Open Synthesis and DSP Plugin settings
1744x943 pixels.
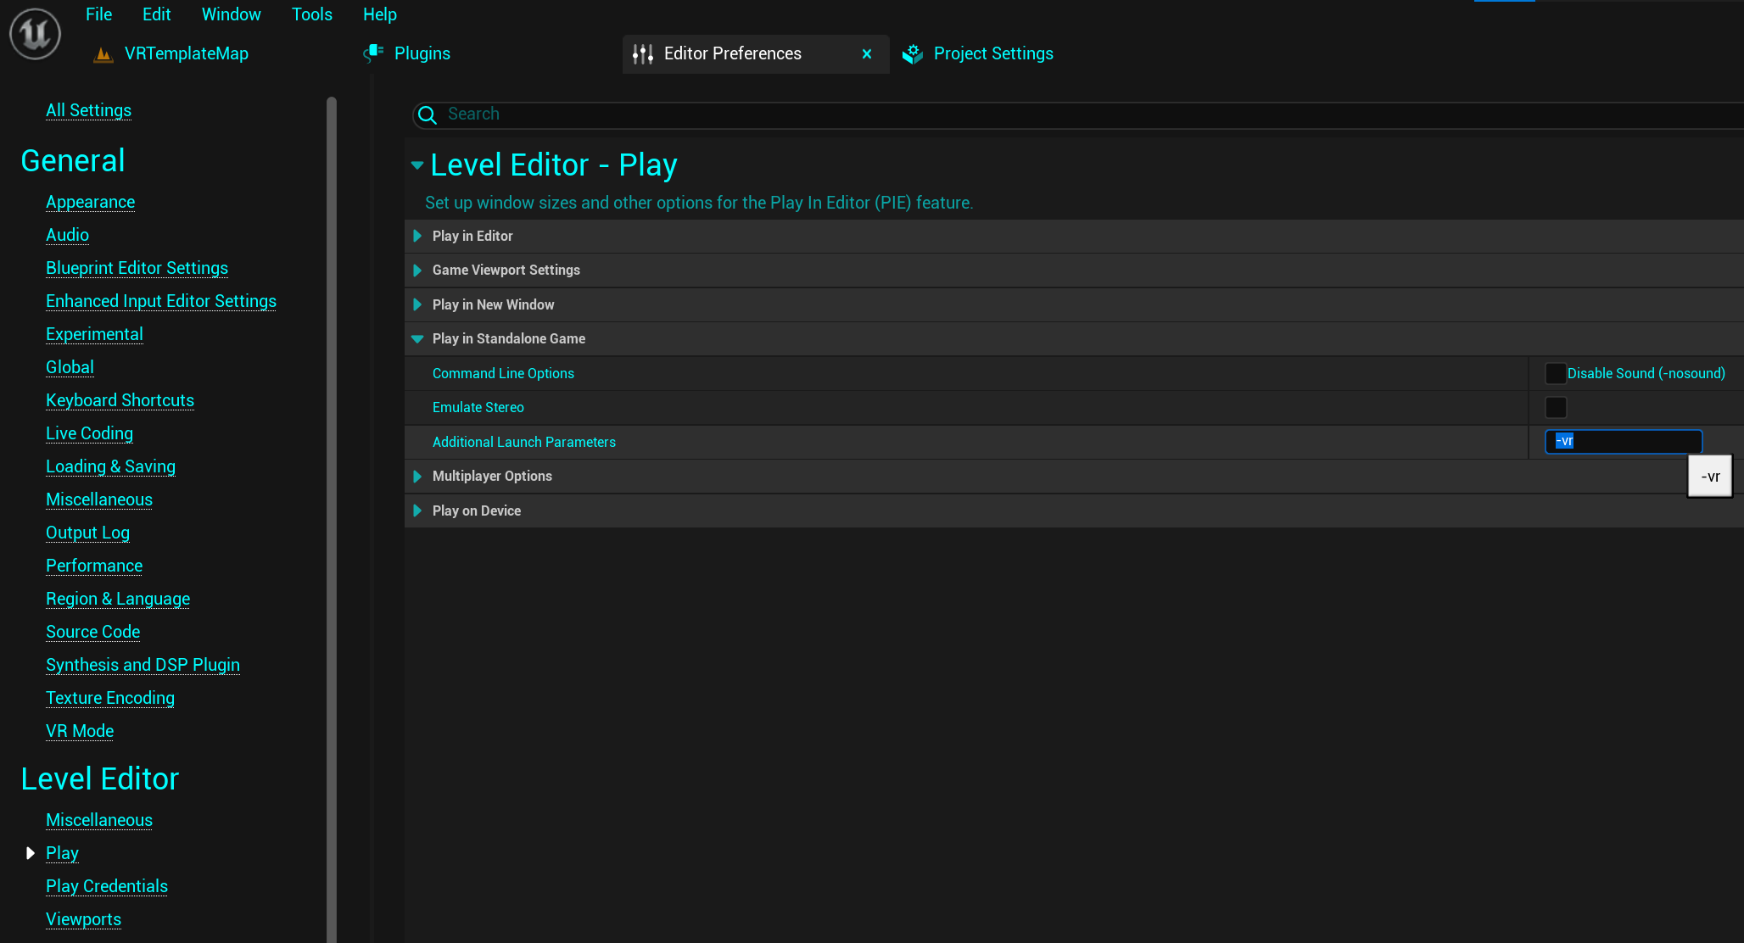click(x=143, y=665)
